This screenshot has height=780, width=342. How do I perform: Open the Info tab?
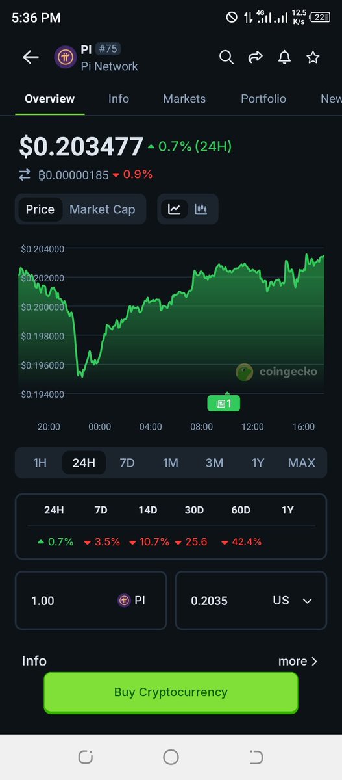click(x=119, y=99)
